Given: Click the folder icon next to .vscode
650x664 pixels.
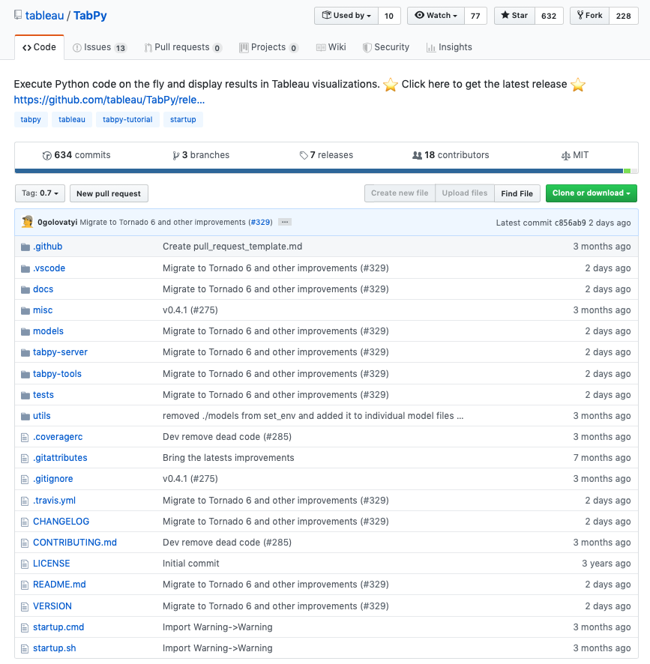Looking at the screenshot, I should (25, 268).
